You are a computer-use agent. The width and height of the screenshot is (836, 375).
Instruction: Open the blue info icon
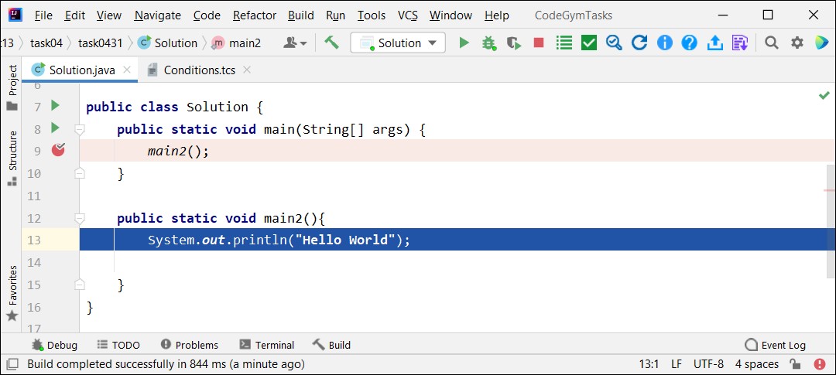pos(664,43)
